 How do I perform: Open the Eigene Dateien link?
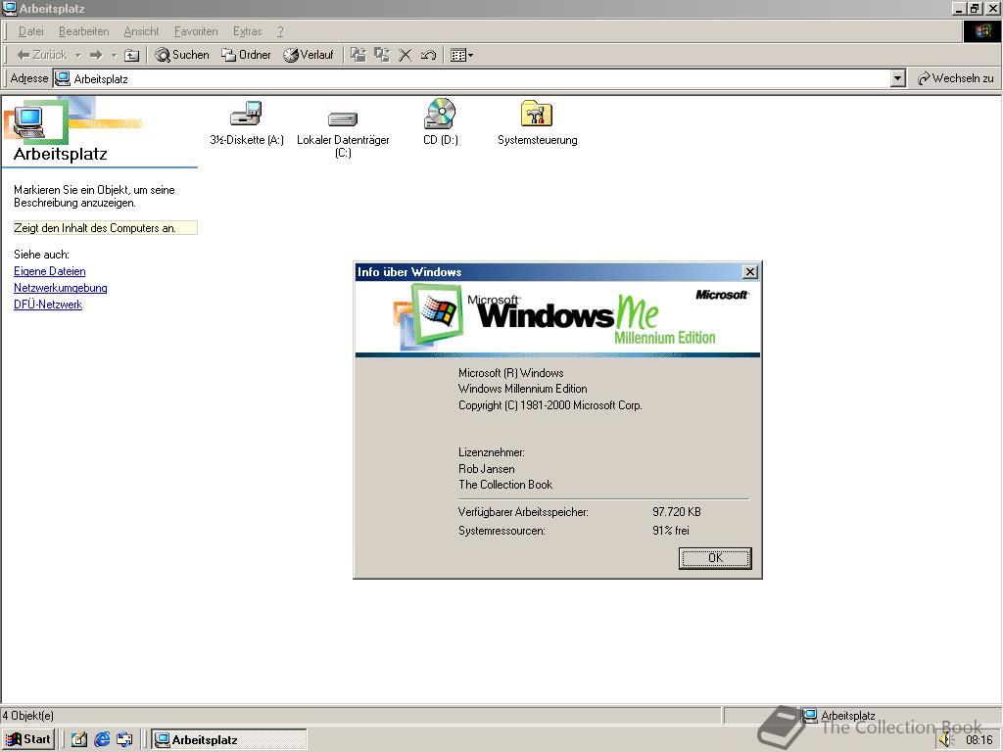pos(49,271)
